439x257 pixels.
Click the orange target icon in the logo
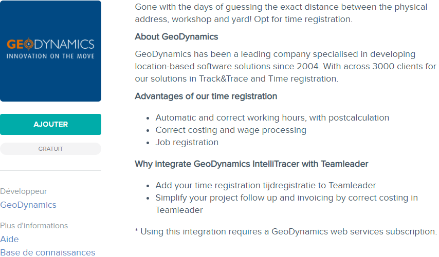(x=27, y=44)
